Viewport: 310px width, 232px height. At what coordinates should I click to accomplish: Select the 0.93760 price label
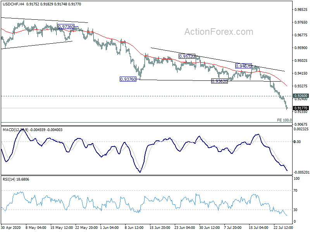(x=128, y=79)
